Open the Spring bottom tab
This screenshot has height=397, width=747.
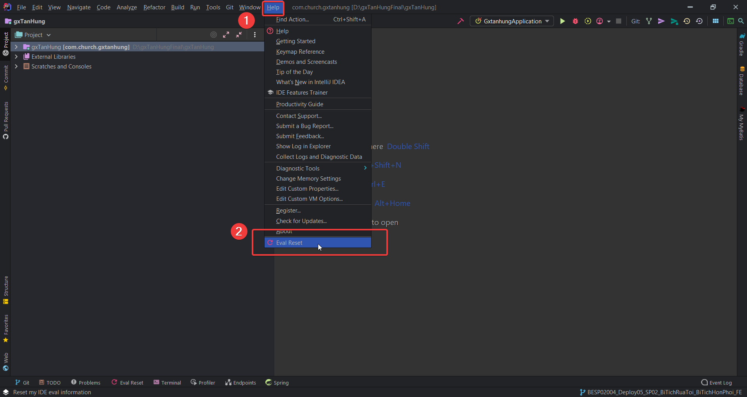[277, 383]
